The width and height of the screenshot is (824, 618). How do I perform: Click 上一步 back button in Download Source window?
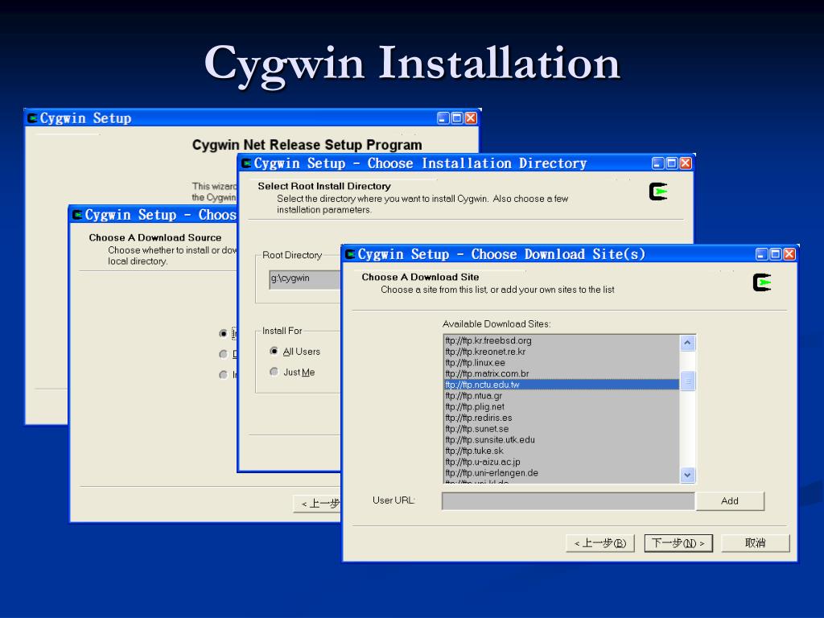[317, 504]
